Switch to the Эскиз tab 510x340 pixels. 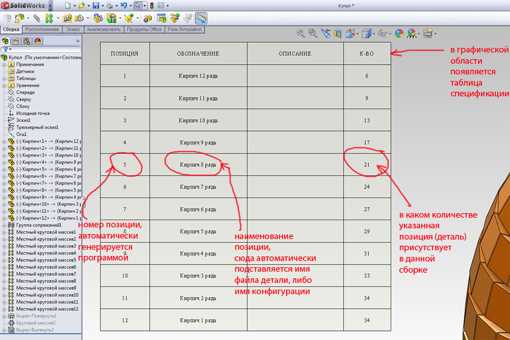click(72, 30)
